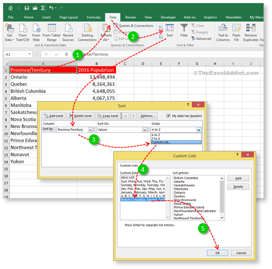Switch to the Insert ribbon tab
This screenshot has width=272, height=269.
[46, 17]
